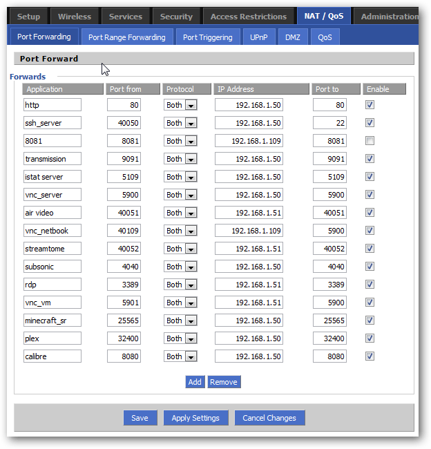This screenshot has width=431, height=449.
Task: Expand Protocol dropdown for rdp row
Action: tap(180, 285)
